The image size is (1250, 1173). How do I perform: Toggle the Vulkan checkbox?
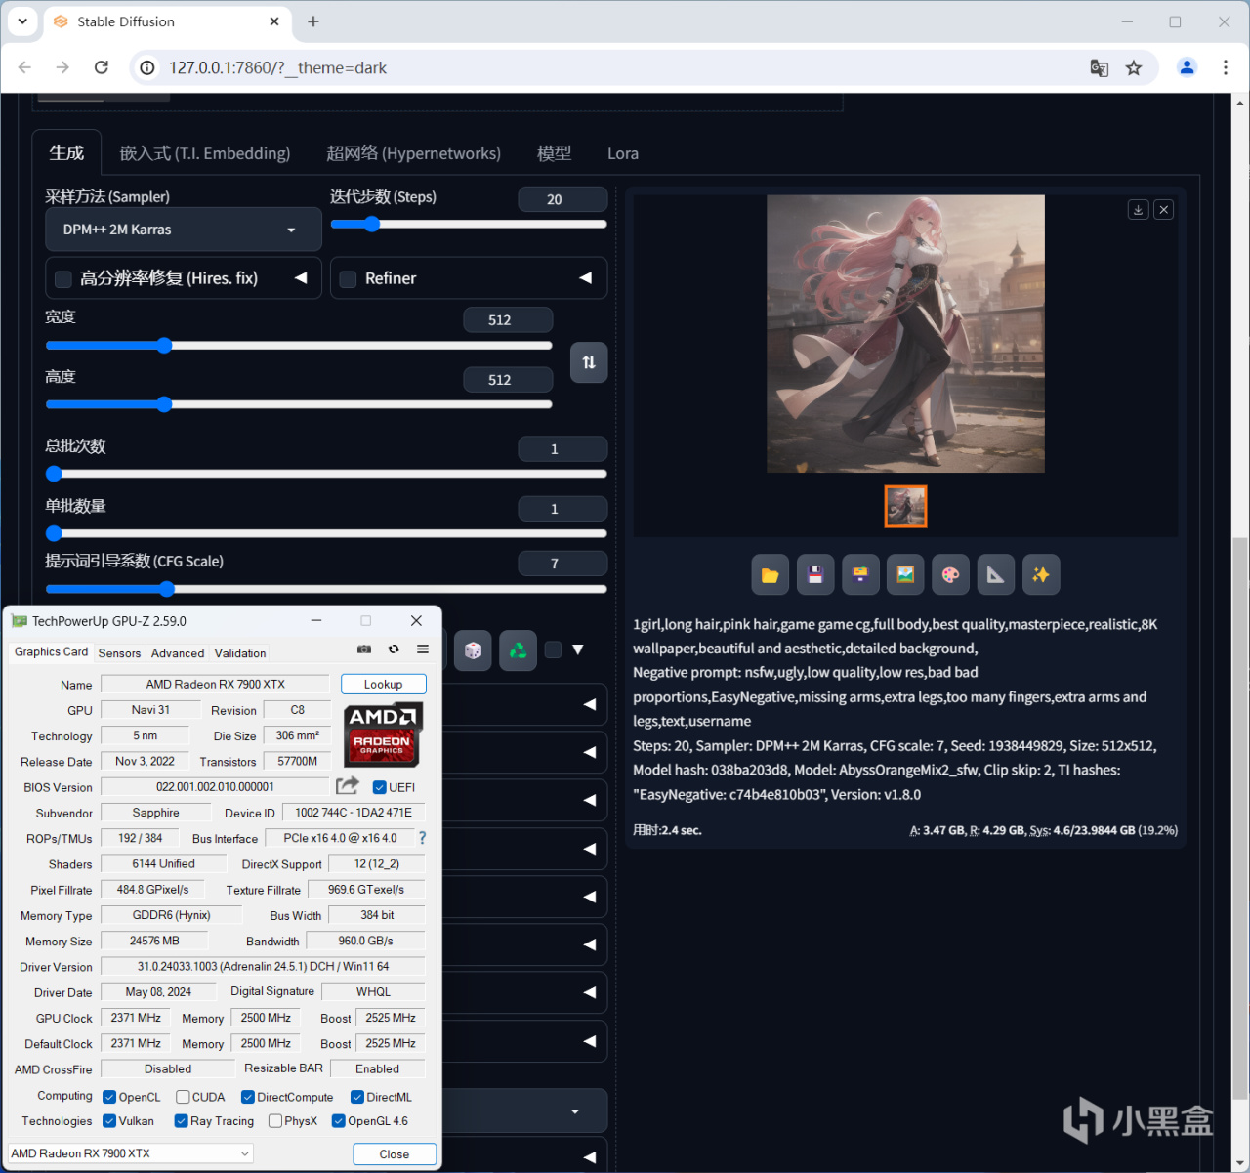pyautogui.click(x=109, y=1121)
